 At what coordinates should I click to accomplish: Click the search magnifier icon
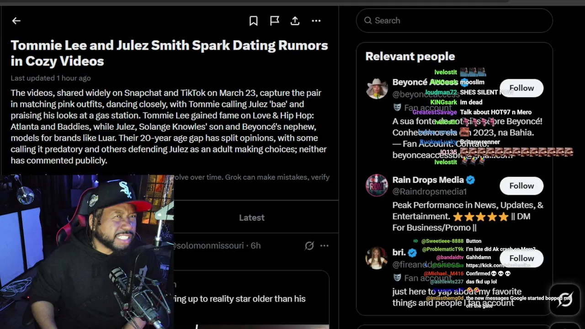click(x=368, y=21)
